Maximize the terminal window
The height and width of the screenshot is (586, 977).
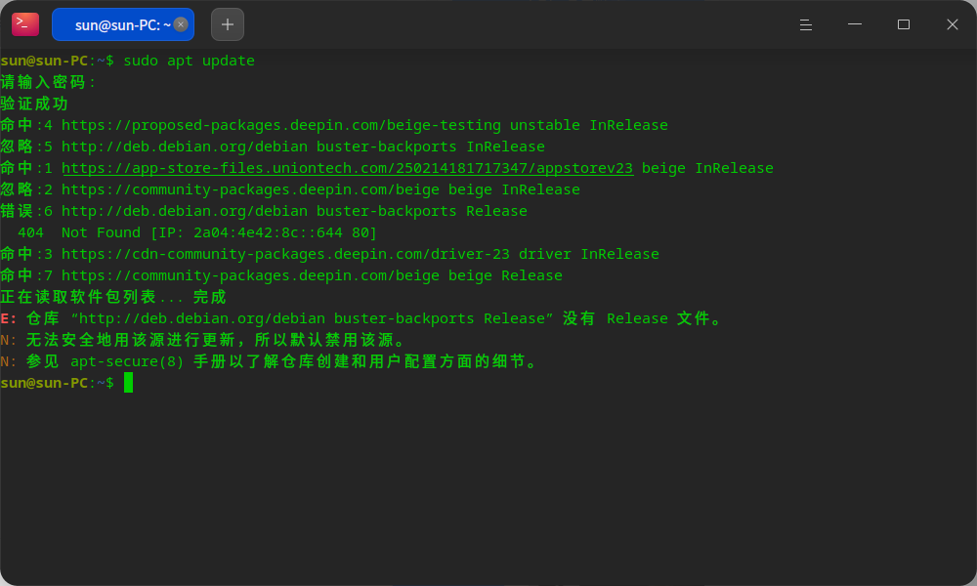click(x=904, y=24)
